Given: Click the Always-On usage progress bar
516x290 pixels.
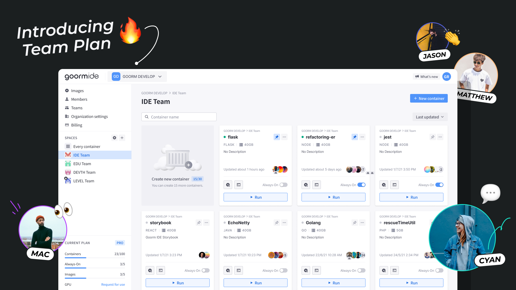Looking at the screenshot, I should (95, 268).
